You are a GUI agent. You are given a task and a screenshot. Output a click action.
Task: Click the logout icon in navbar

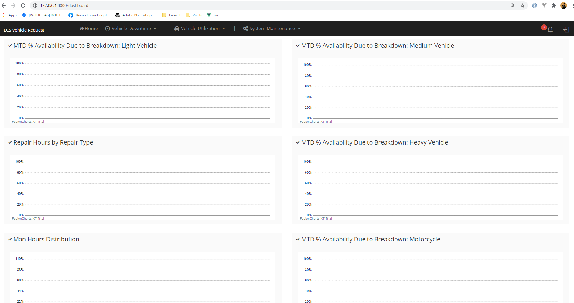point(566,29)
